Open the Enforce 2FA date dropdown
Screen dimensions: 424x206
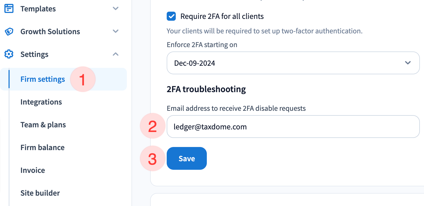[293, 63]
